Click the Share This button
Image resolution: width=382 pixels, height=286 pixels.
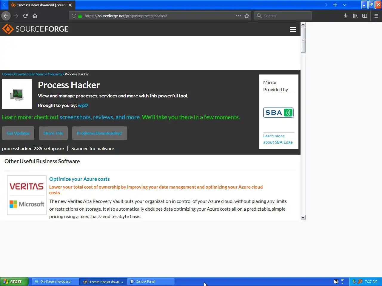click(53, 133)
